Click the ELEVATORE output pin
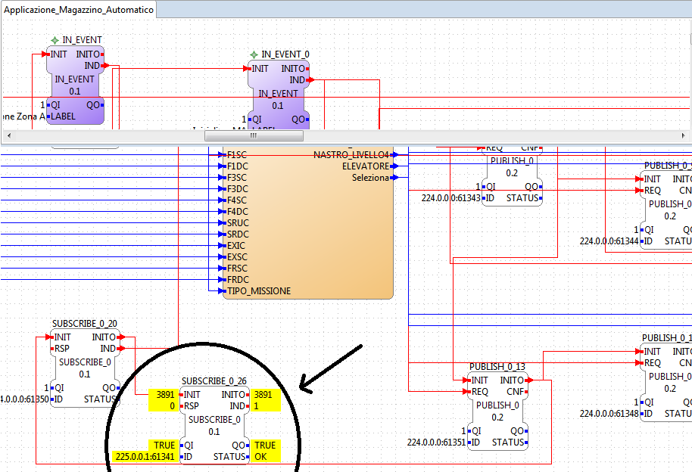The width and height of the screenshot is (692, 472). click(x=366, y=166)
